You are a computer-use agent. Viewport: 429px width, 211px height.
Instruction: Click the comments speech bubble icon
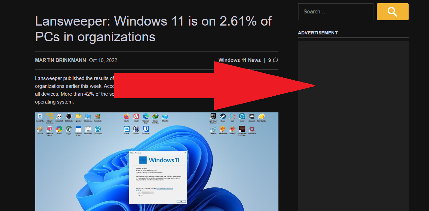click(x=275, y=60)
